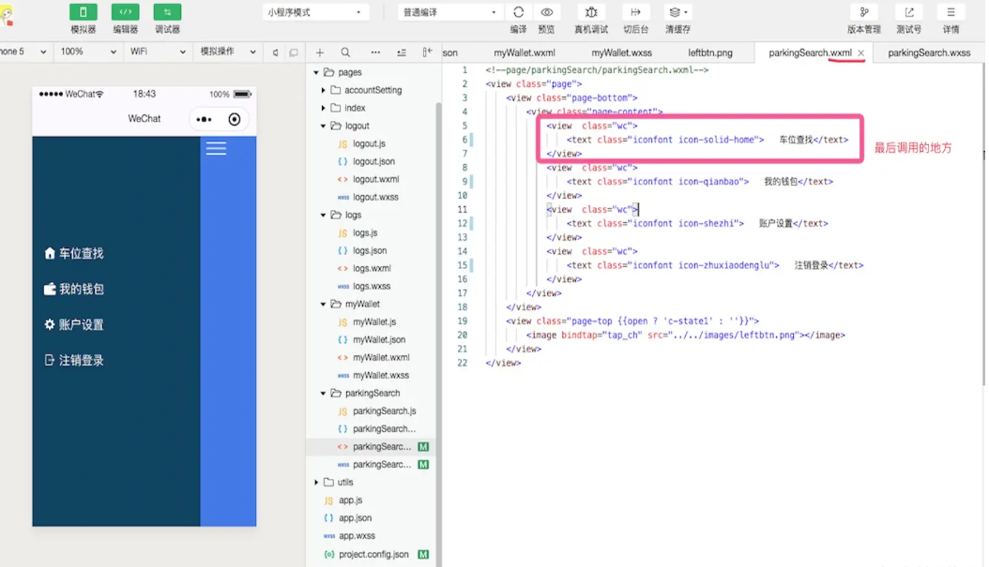This screenshot has width=989, height=567.
Task: Click the test account icon
Action: [909, 12]
